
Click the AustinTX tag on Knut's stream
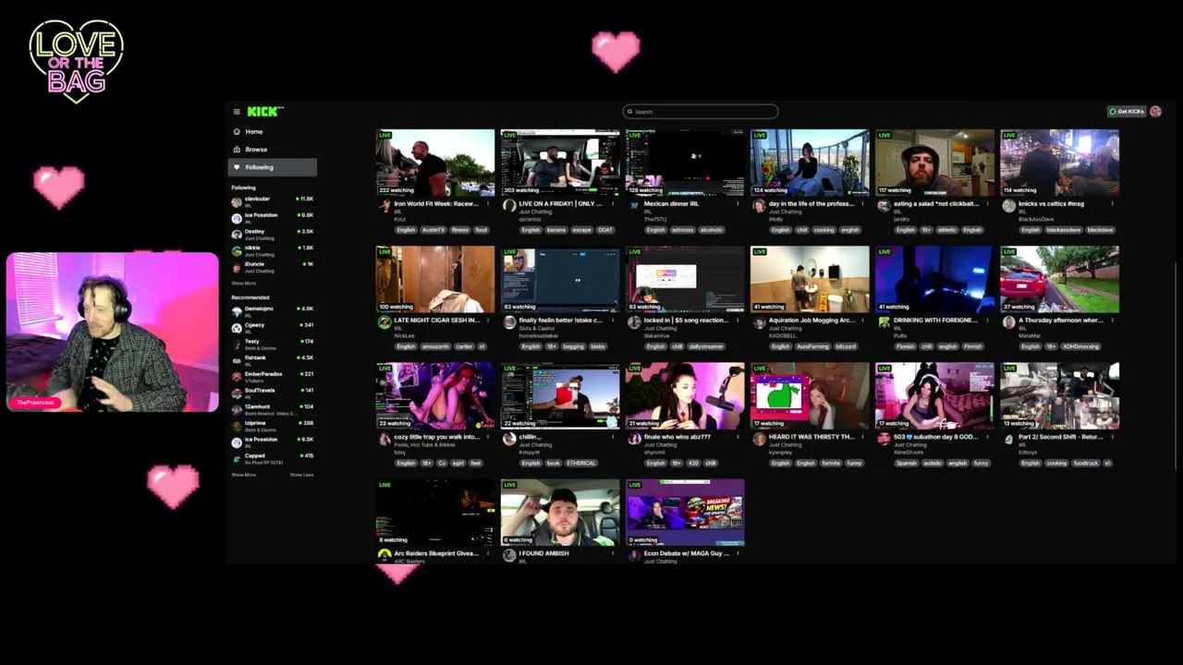tap(433, 230)
